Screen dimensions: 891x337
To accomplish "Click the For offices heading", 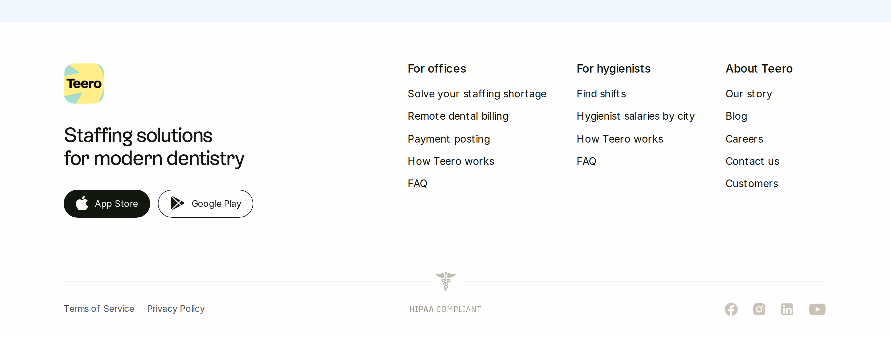I will coord(437,68).
